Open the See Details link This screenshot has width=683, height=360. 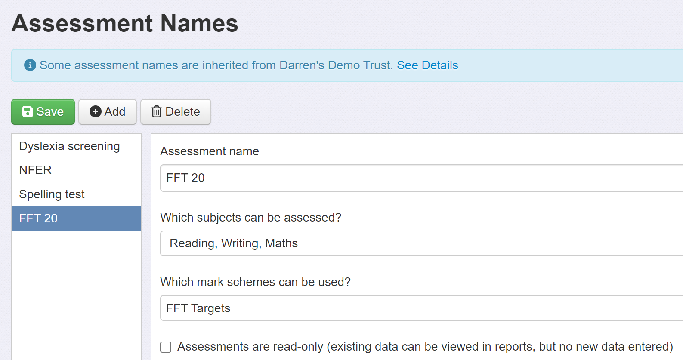click(x=427, y=65)
